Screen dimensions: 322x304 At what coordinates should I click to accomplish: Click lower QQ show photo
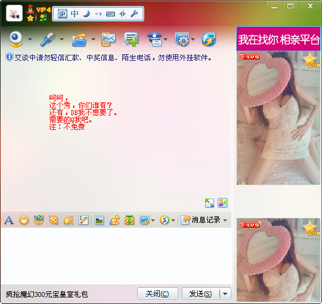[278, 260]
